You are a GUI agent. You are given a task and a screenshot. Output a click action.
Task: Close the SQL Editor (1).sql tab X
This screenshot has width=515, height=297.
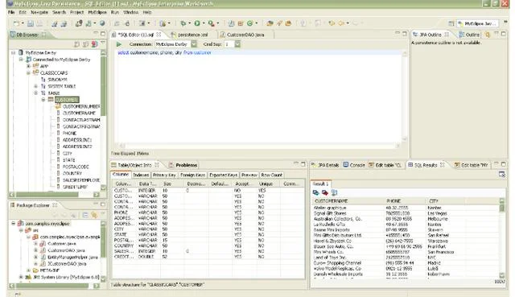point(159,35)
